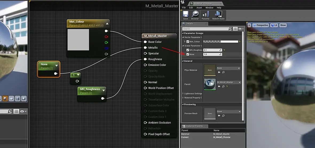Click the Unreal Engine logo icon
This screenshot has height=148, width=315.
182,2
